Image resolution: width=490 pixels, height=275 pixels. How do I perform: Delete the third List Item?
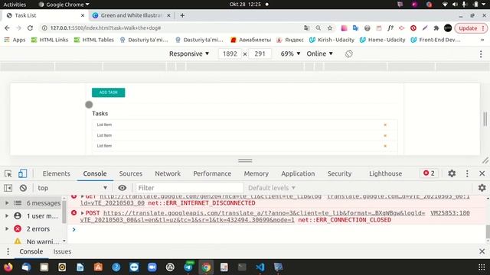385,146
